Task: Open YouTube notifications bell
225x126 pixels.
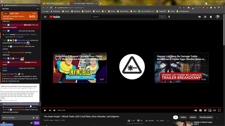Action: (x=211, y=17)
